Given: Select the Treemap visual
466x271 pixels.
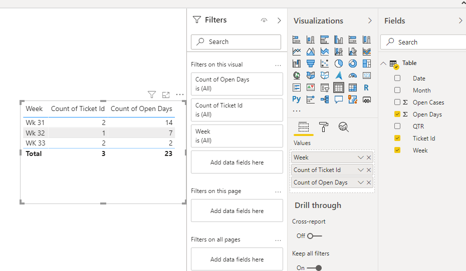Looking at the screenshot, I should click(366, 63).
